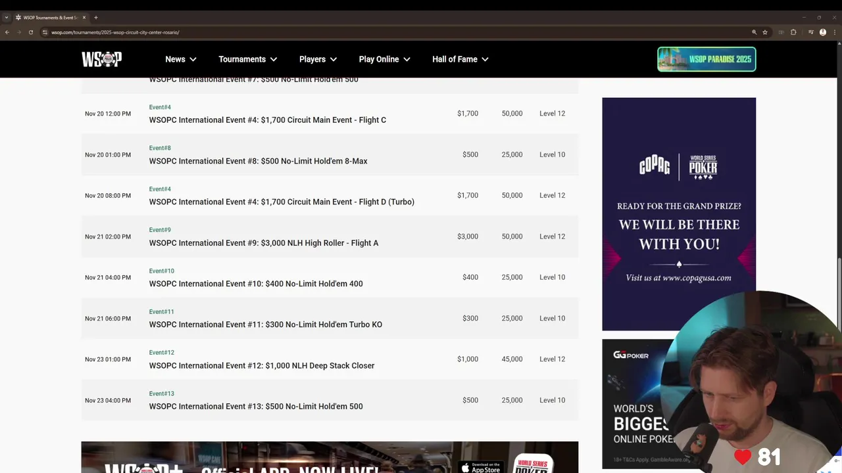The height and width of the screenshot is (473, 842).
Task: Open the Hall of Fame menu label
Action: pos(455,59)
